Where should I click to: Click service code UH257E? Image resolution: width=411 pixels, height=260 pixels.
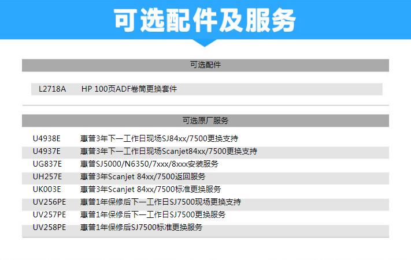[x=47, y=176]
